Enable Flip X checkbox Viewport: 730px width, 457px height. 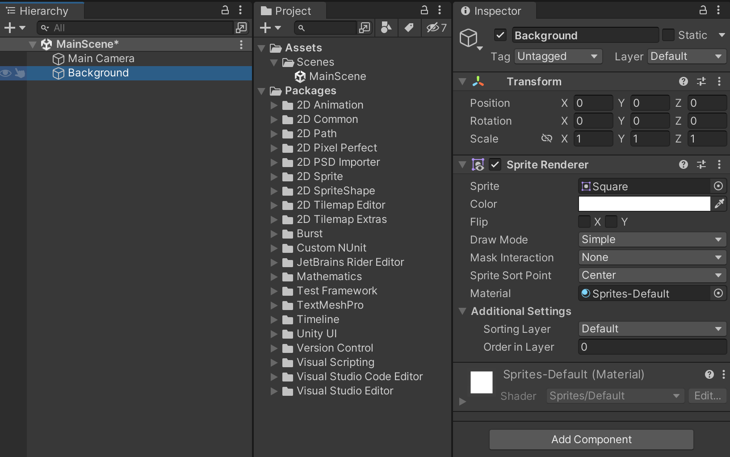[x=584, y=222]
